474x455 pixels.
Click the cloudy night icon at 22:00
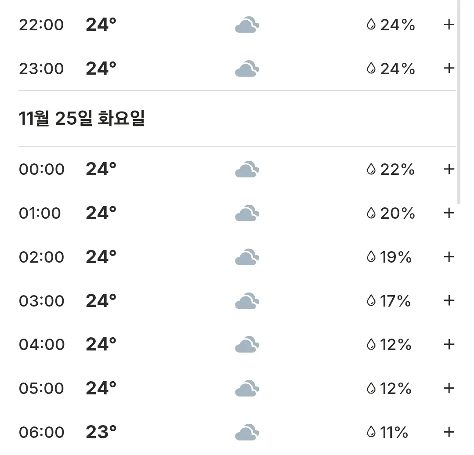point(247,25)
